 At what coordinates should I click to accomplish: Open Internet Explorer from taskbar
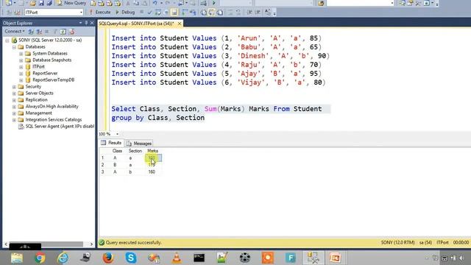pyautogui.click(x=63, y=258)
